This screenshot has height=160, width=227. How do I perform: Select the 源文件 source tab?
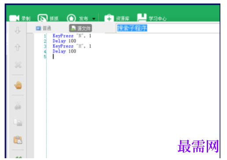coord(81,28)
